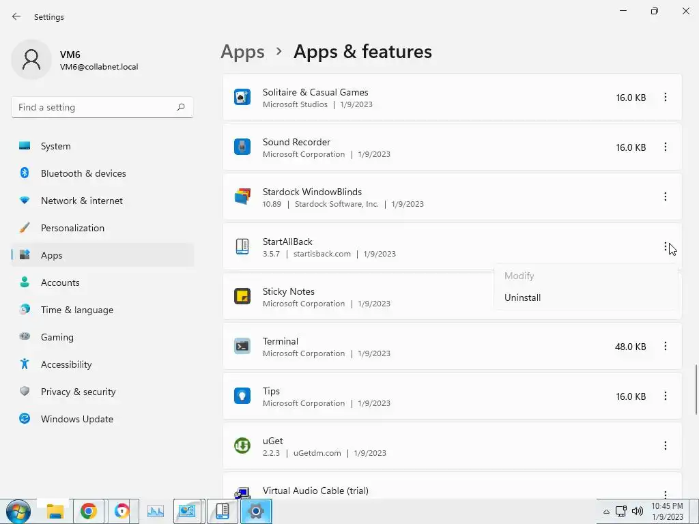The width and height of the screenshot is (699, 524).
Task: Focus the Find a setting search box
Action: [102, 107]
